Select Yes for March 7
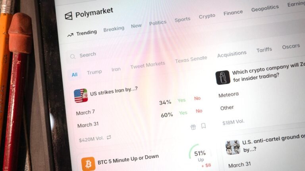The image size is (305, 171). [x=181, y=100]
